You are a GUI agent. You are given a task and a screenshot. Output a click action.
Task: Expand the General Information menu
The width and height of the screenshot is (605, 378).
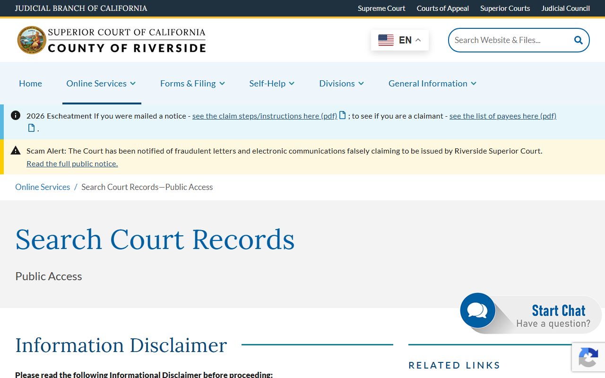click(x=432, y=83)
